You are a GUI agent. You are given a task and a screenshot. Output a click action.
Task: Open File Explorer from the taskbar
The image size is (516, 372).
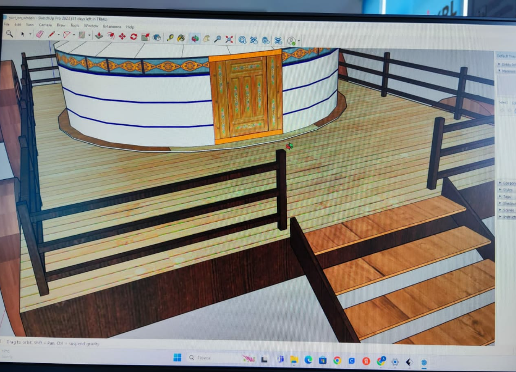tap(294, 359)
